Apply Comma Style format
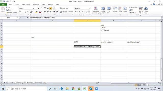 tap(83, 12)
